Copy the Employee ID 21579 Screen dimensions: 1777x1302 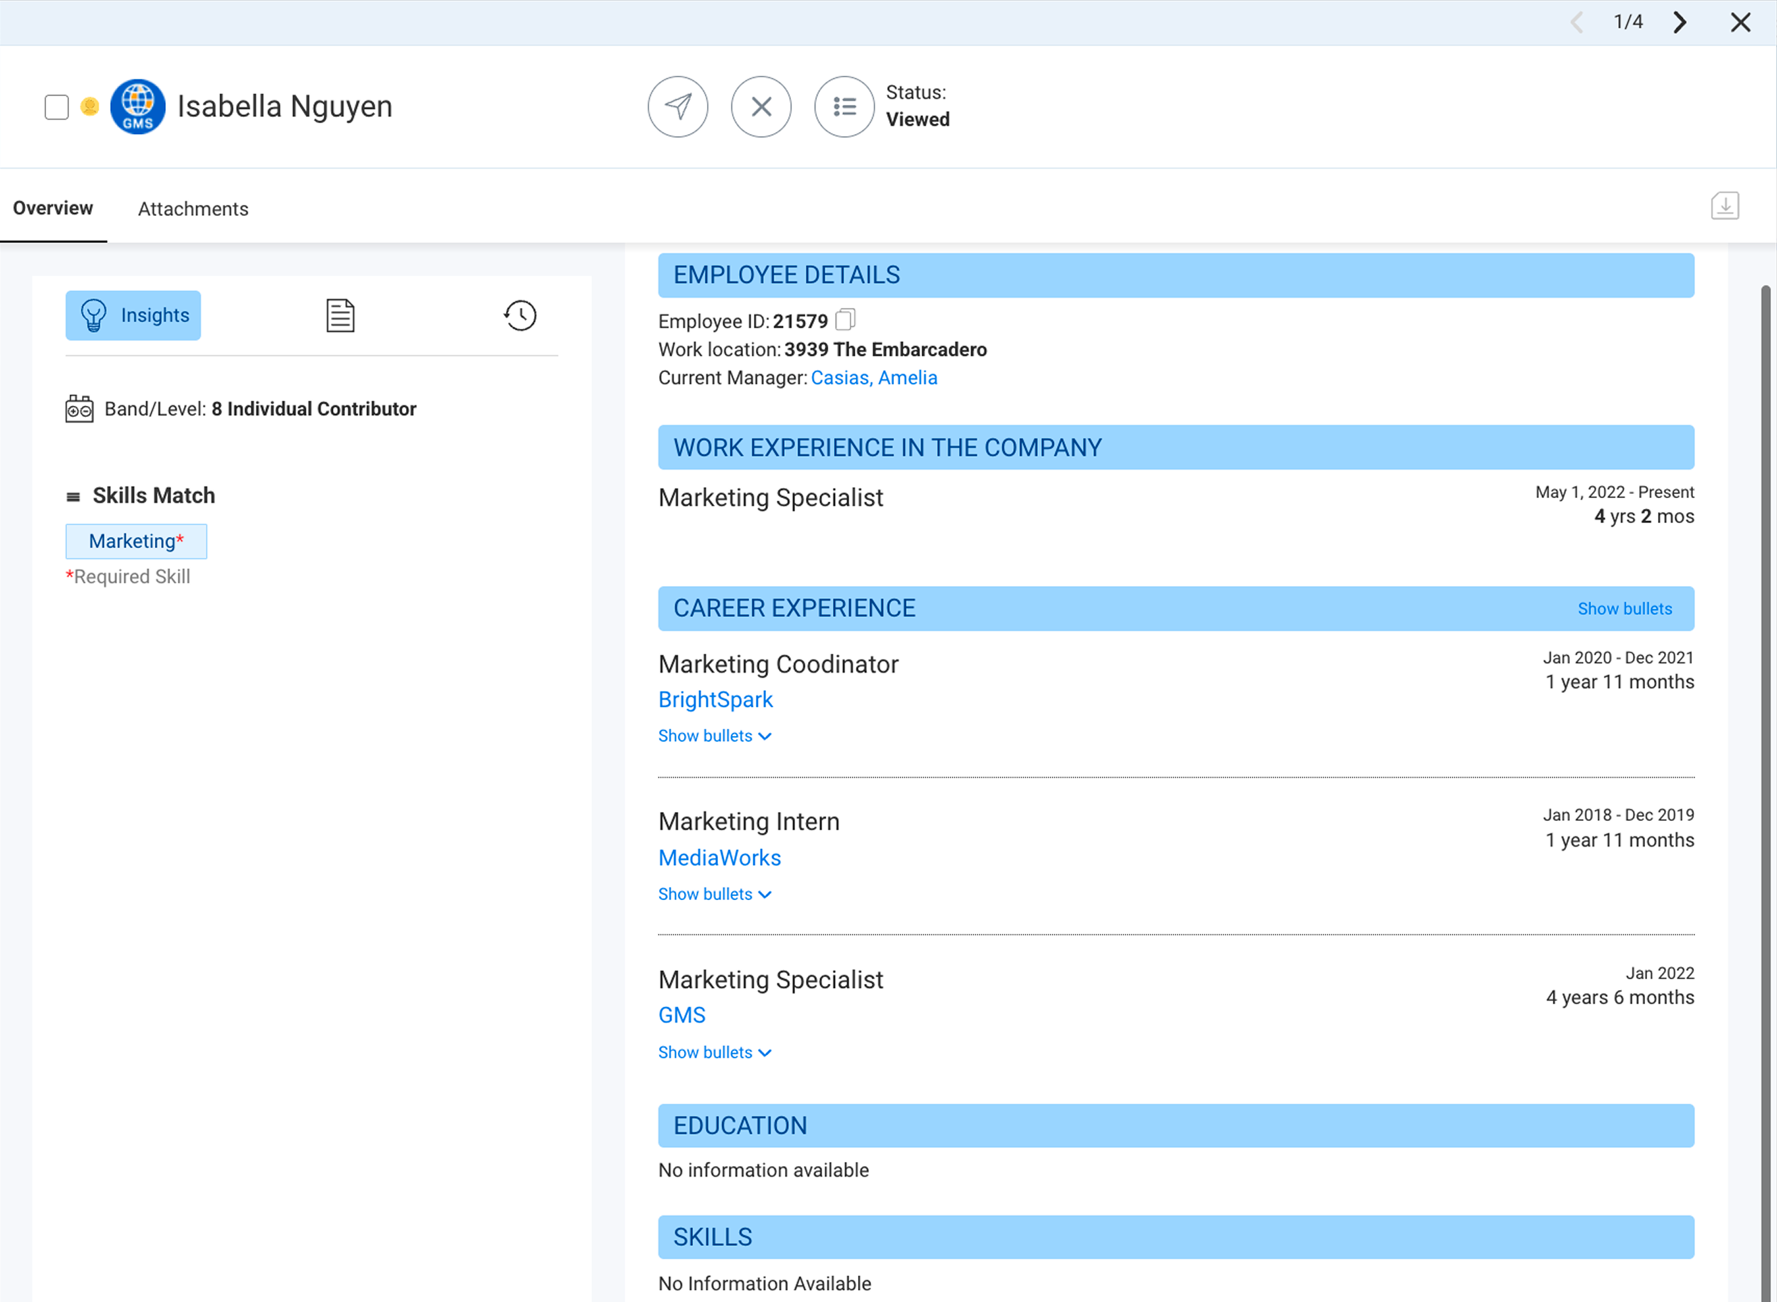tap(845, 319)
